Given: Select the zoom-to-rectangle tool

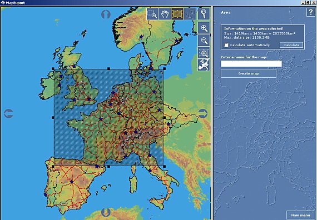Looking at the screenshot, I should [x=152, y=14].
